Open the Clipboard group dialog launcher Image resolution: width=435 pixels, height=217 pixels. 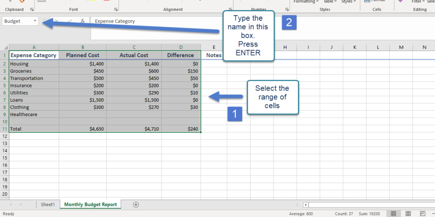pyautogui.click(x=32, y=10)
